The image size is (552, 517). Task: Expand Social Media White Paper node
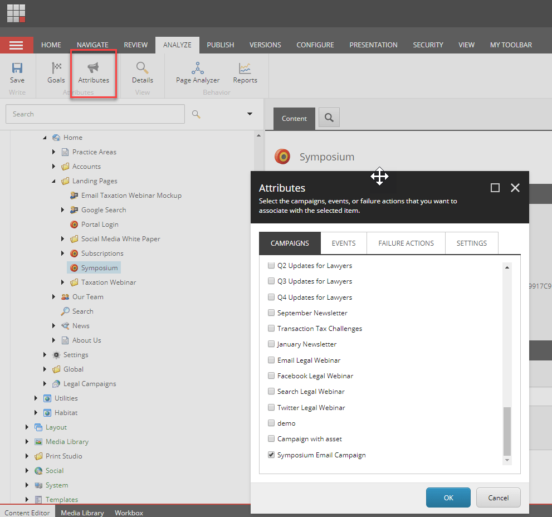[x=62, y=239]
